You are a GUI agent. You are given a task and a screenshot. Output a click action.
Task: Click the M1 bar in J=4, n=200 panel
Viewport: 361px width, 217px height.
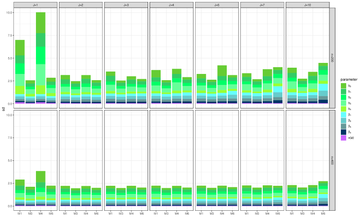[156, 87]
